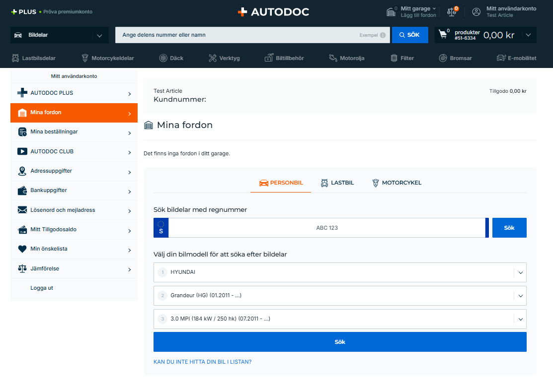Open the Däck tire category
553x388 pixels.
coord(171,58)
